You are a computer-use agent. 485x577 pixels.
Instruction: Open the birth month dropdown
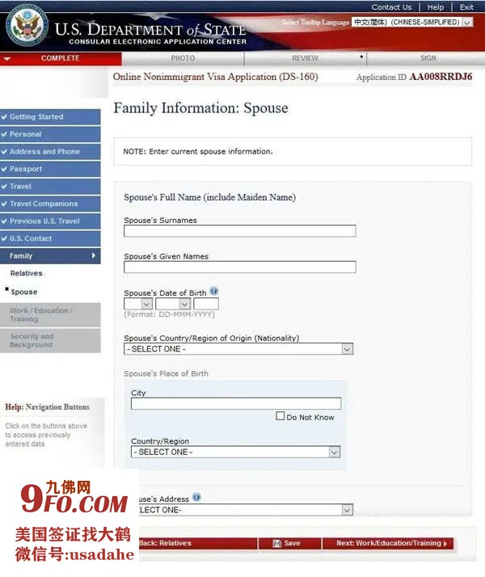click(x=173, y=304)
